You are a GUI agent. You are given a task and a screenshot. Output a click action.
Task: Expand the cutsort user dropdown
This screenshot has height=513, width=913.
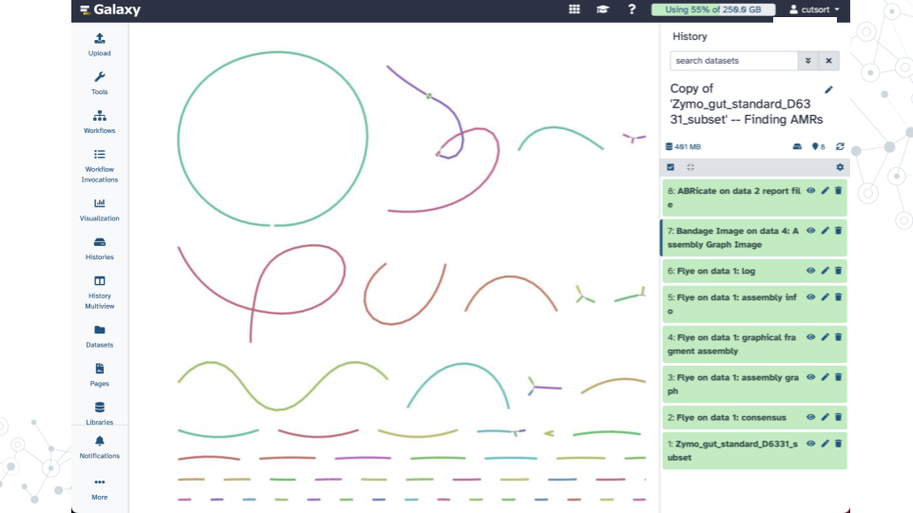pyautogui.click(x=814, y=9)
